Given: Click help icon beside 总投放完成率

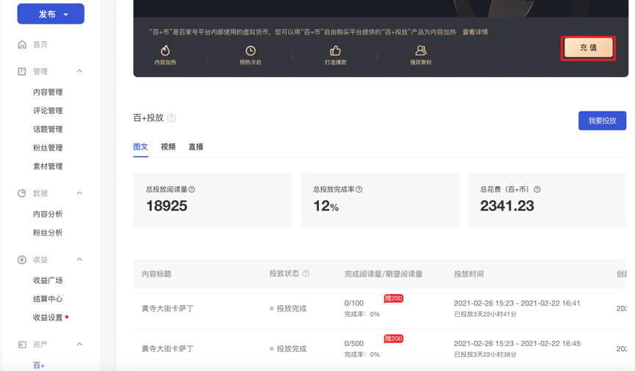Looking at the screenshot, I should pyautogui.click(x=359, y=189).
